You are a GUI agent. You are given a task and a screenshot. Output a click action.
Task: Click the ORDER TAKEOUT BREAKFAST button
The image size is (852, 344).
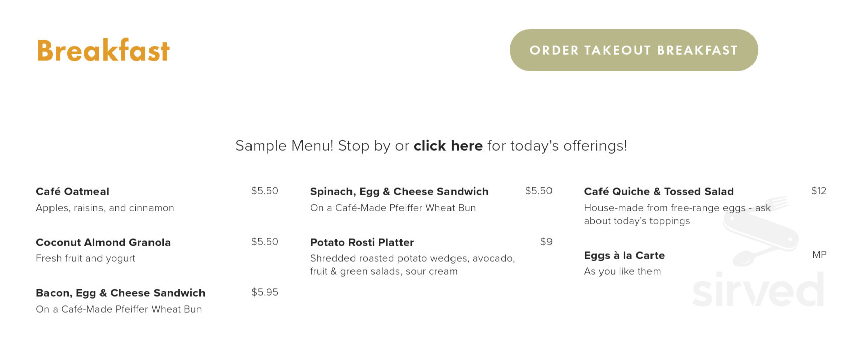(634, 50)
